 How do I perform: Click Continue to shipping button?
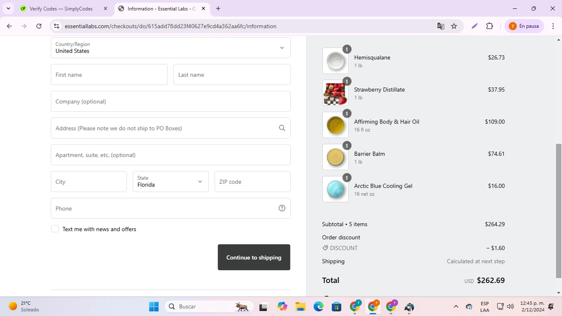[x=254, y=258]
